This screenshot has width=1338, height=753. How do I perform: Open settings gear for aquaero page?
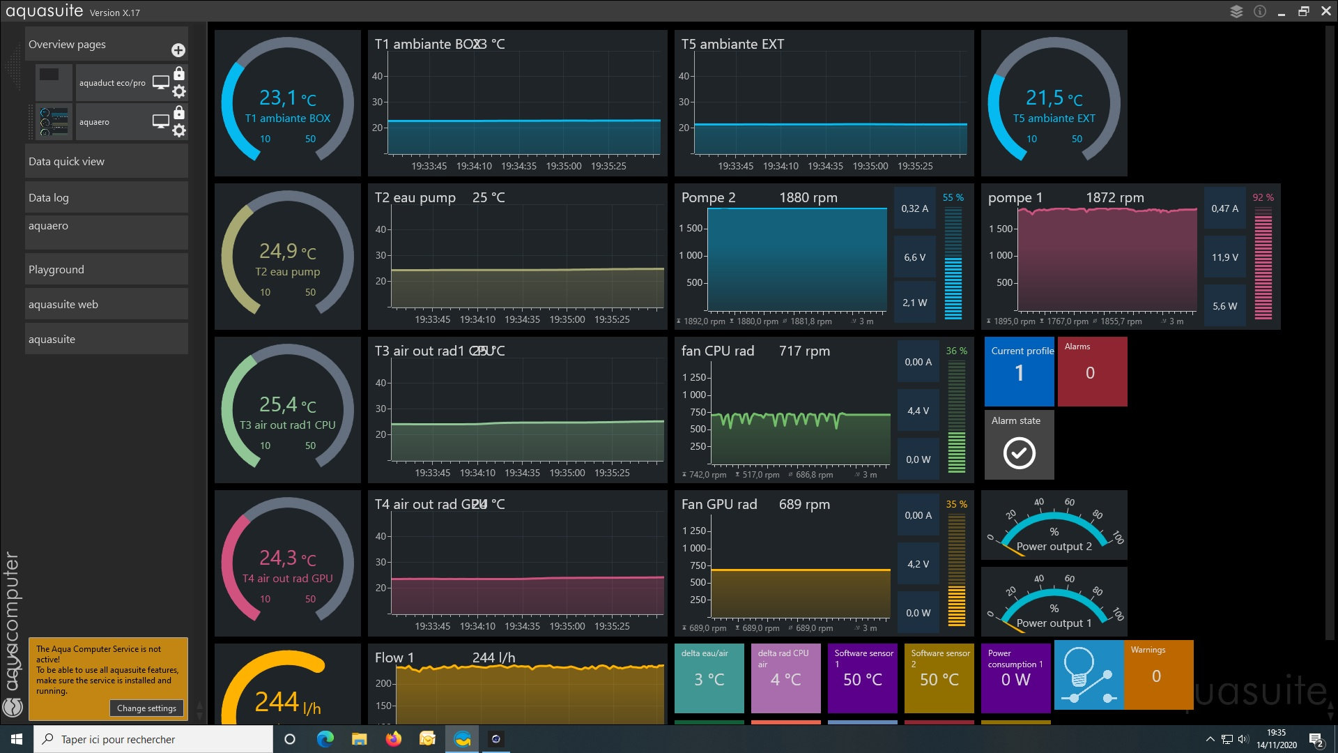(x=179, y=130)
